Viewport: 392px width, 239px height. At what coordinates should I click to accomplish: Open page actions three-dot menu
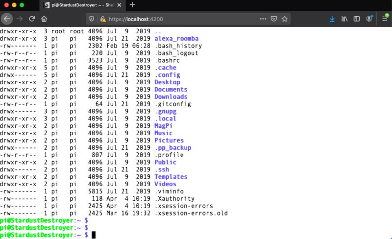tap(263, 19)
